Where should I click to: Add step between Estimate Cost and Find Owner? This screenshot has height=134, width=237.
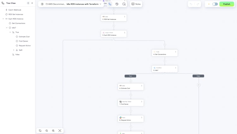pyautogui.click(x=131, y=95)
